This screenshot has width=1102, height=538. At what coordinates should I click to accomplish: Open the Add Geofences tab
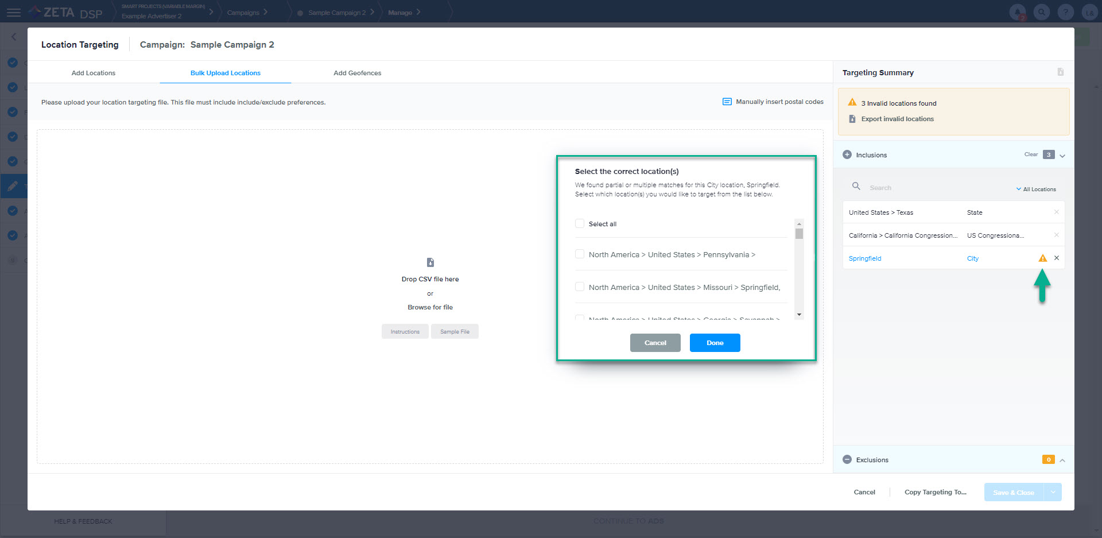click(357, 73)
